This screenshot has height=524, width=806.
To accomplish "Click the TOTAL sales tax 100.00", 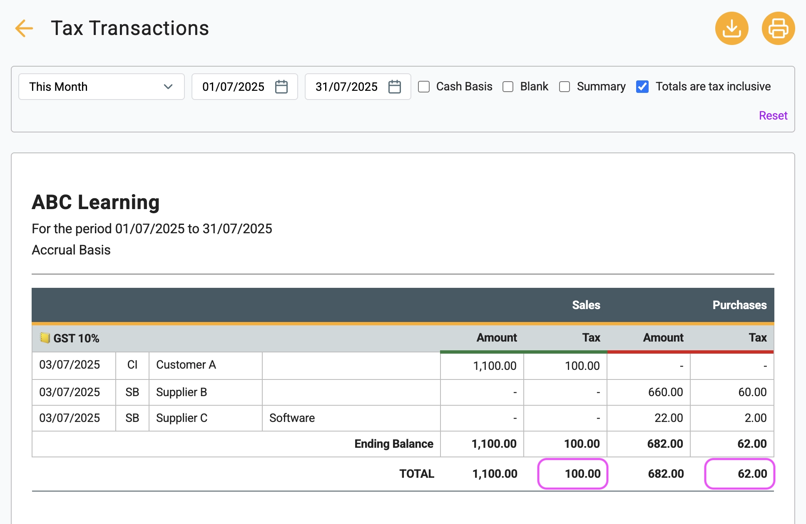I will (582, 474).
